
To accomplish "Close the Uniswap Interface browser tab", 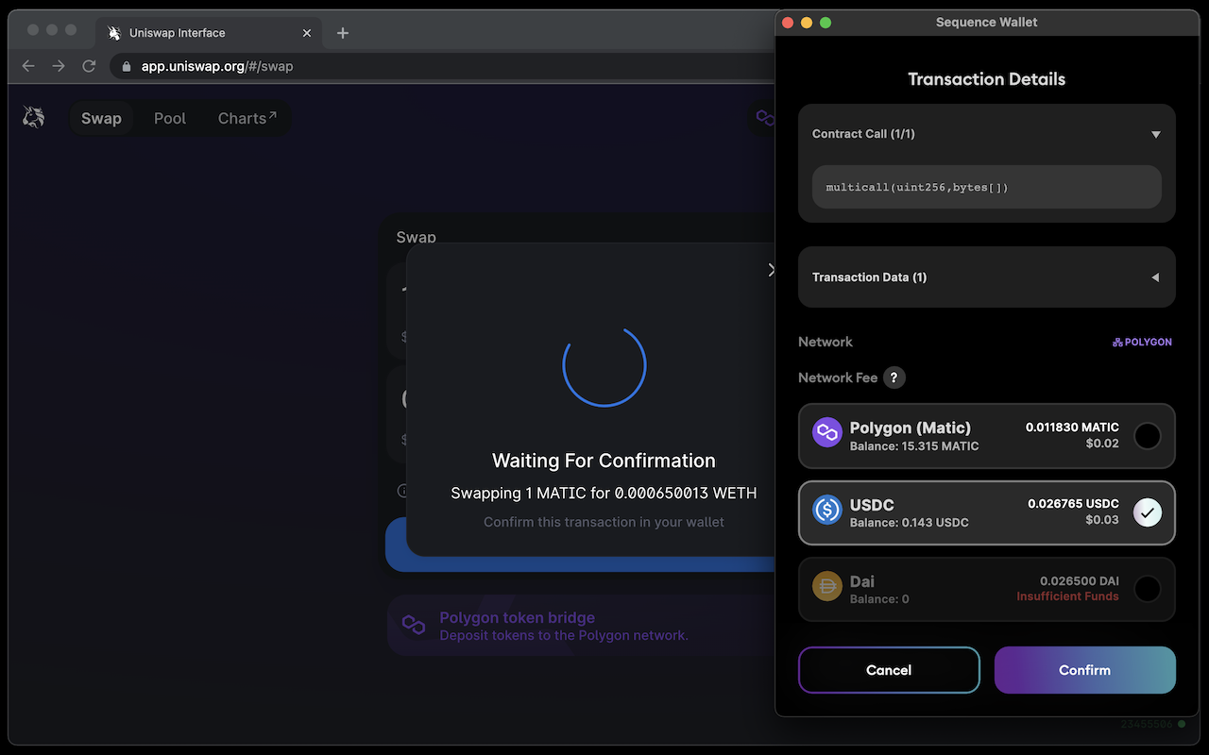I will coord(307,33).
